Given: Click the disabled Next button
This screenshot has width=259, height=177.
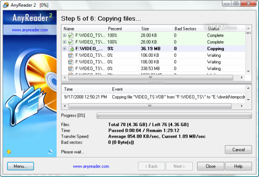Looking at the screenshot, I should (179, 166).
